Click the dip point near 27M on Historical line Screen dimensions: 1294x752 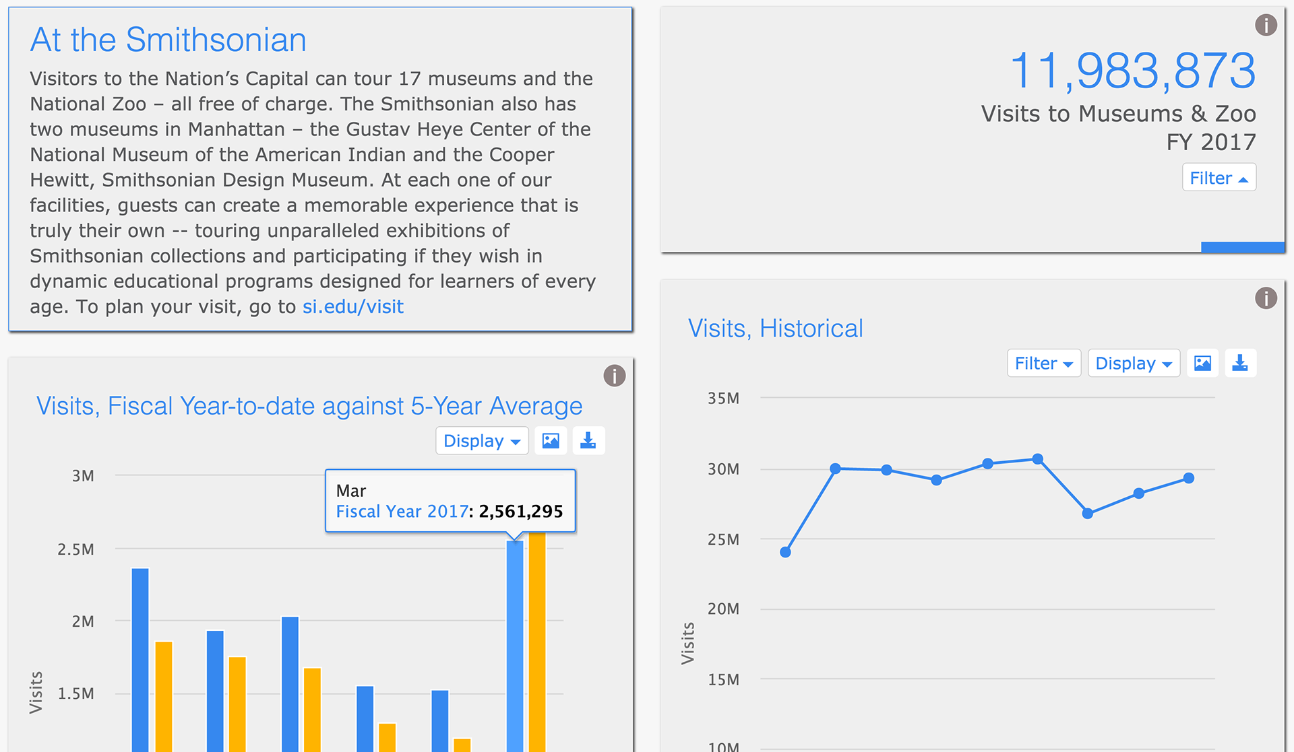pyautogui.click(x=1087, y=513)
